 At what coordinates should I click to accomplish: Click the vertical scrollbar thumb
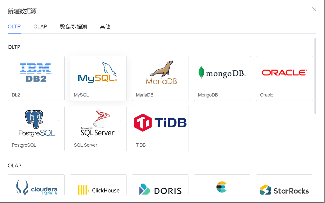[x=315, y=76]
